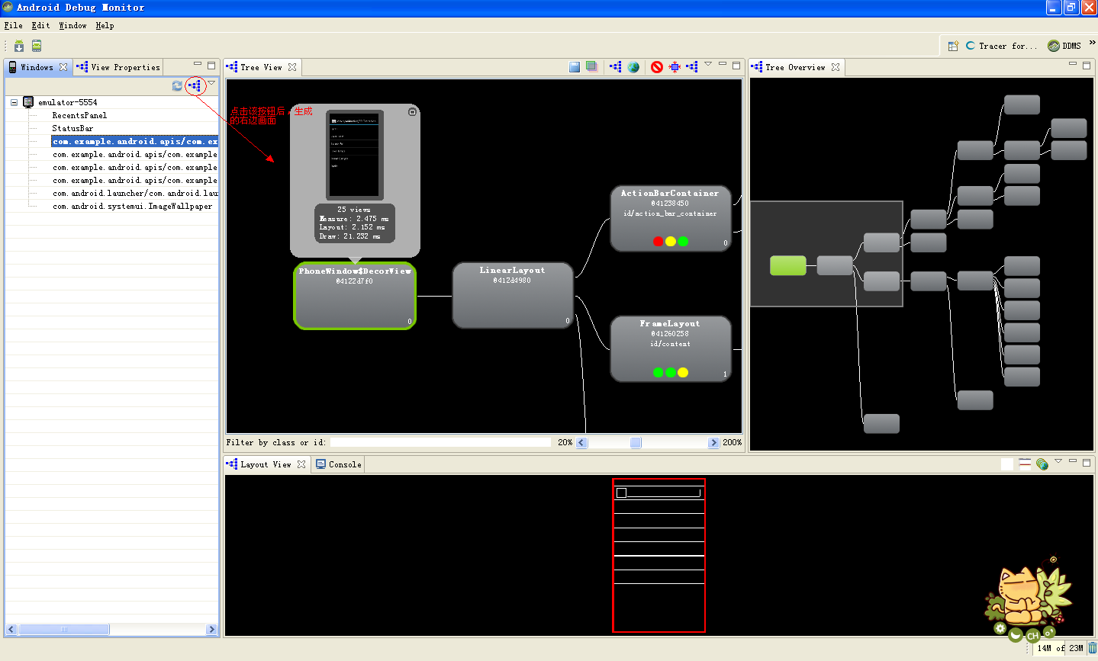Switch to Tracer for OpenGL perspective
Viewport: 1098px width, 661px height.
pyautogui.click(x=1001, y=46)
